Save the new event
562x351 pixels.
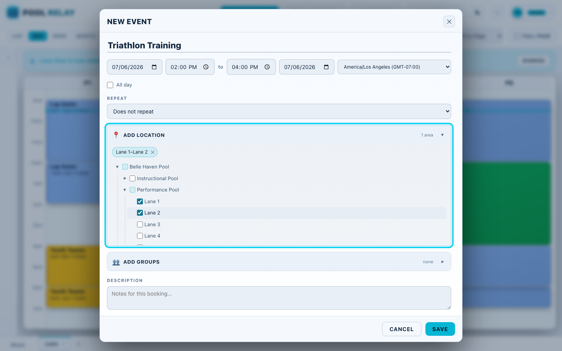(x=440, y=329)
